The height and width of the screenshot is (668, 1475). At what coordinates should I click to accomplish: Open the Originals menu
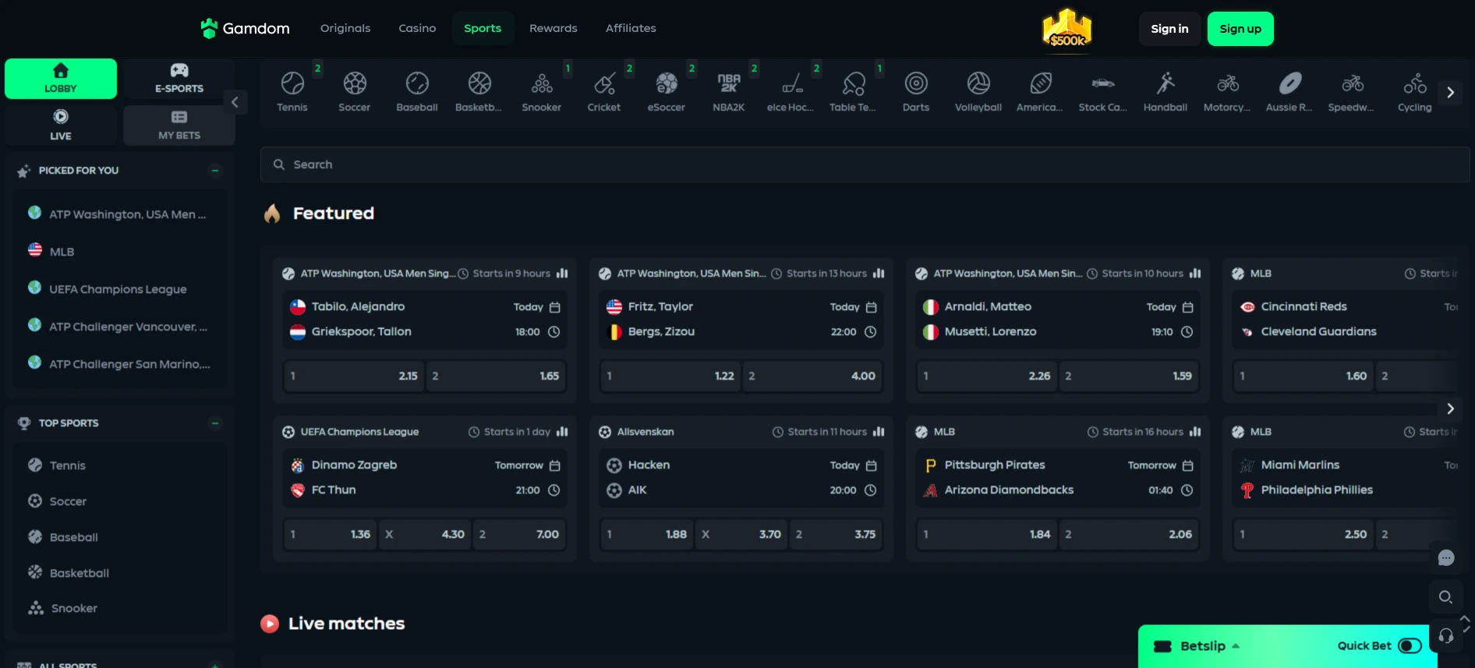coord(345,28)
